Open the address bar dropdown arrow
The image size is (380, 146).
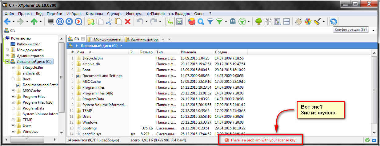click(x=373, y=31)
